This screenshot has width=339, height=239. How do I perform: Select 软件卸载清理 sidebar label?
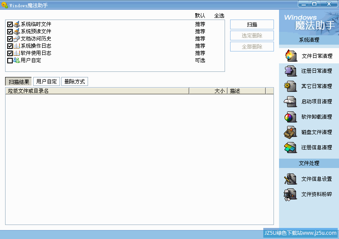pyautogui.click(x=317, y=117)
